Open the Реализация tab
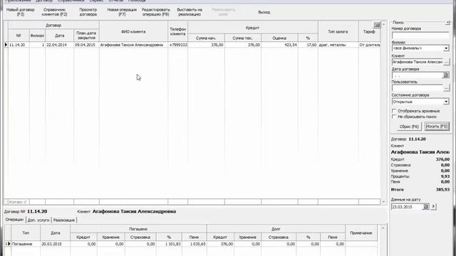 (x=64, y=220)
